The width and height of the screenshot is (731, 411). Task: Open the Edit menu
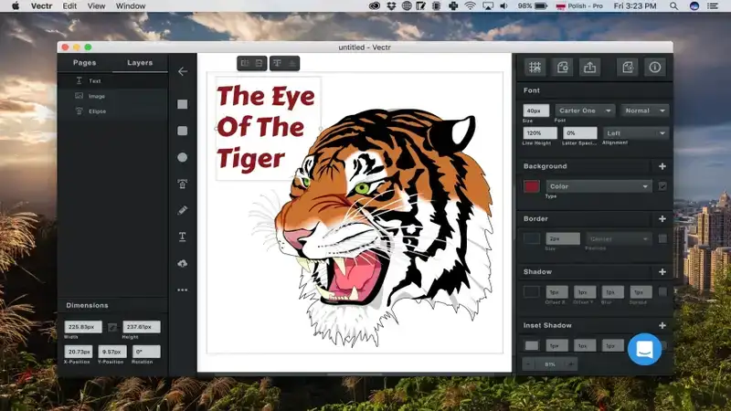69,6
